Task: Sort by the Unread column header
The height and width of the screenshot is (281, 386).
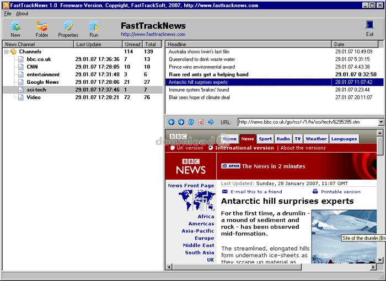Action: pyautogui.click(x=132, y=44)
